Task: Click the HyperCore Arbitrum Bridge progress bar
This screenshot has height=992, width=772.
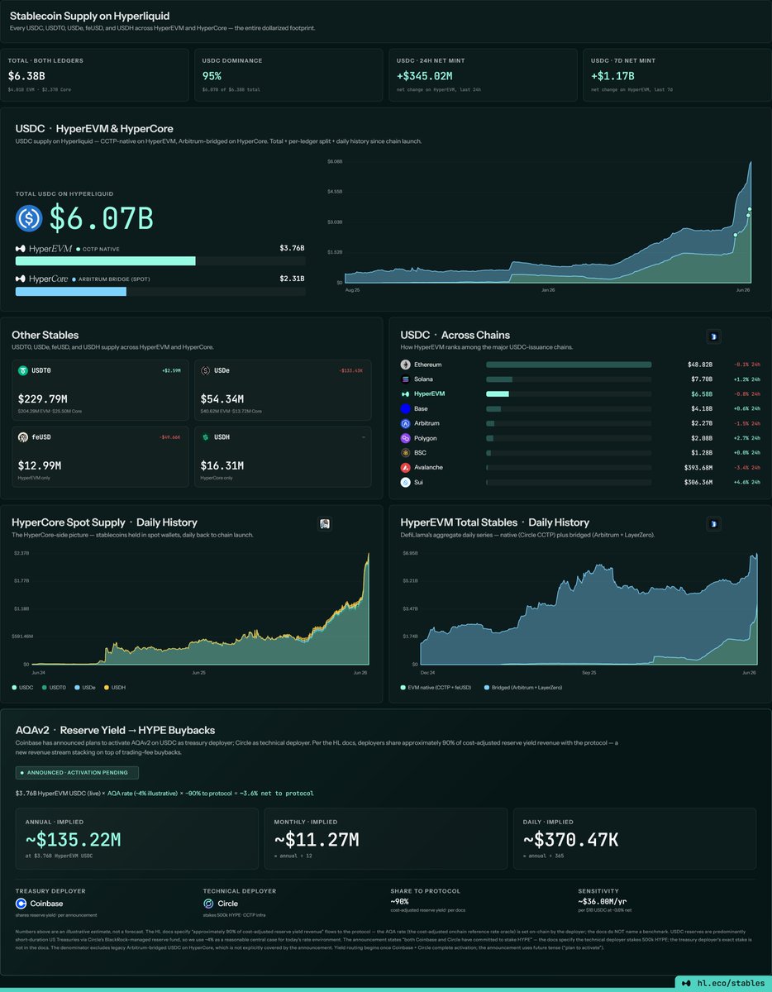Action: click(x=160, y=292)
